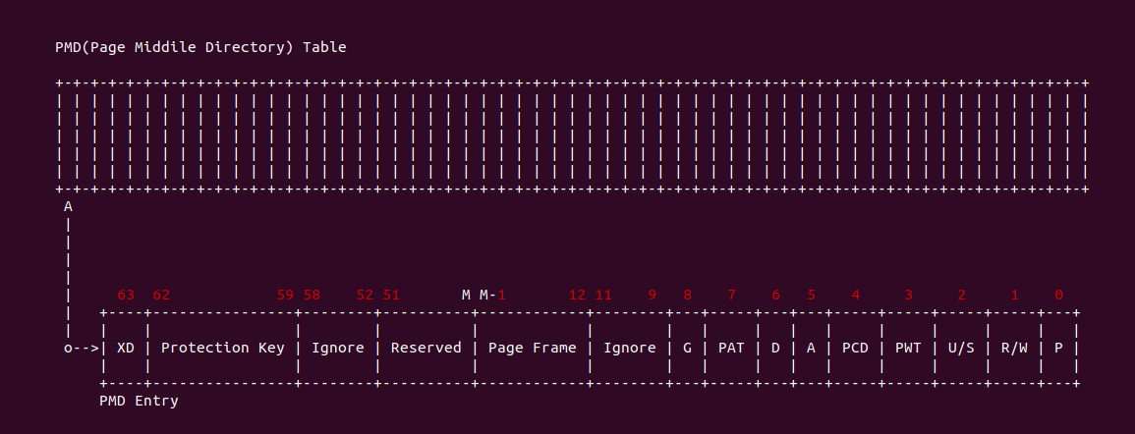The width and height of the screenshot is (1135, 434).
Task: Click the bit number 52 label
Action: (365, 295)
